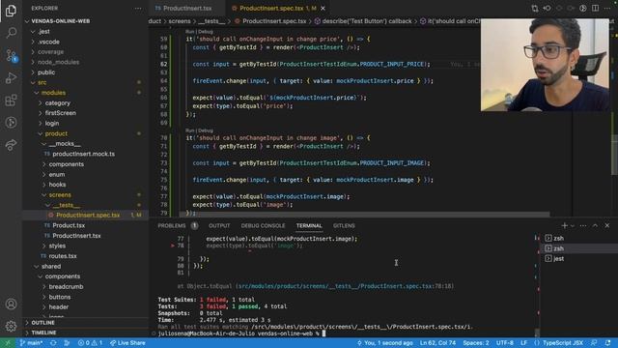Open the GitLens view icon
This screenshot has height=348, width=618.
[x=11, y=123]
